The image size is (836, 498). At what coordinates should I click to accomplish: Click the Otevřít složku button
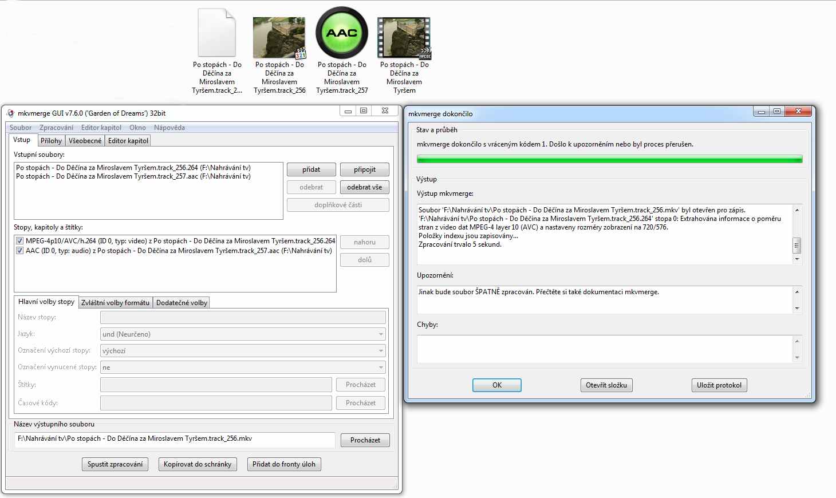(606, 385)
